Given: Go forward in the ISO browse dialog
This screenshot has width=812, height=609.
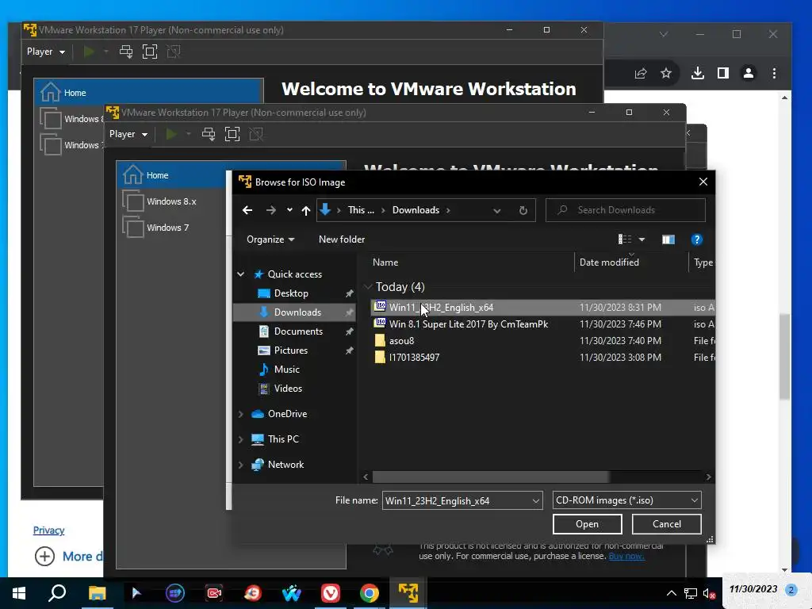Looking at the screenshot, I should pyautogui.click(x=270, y=210).
